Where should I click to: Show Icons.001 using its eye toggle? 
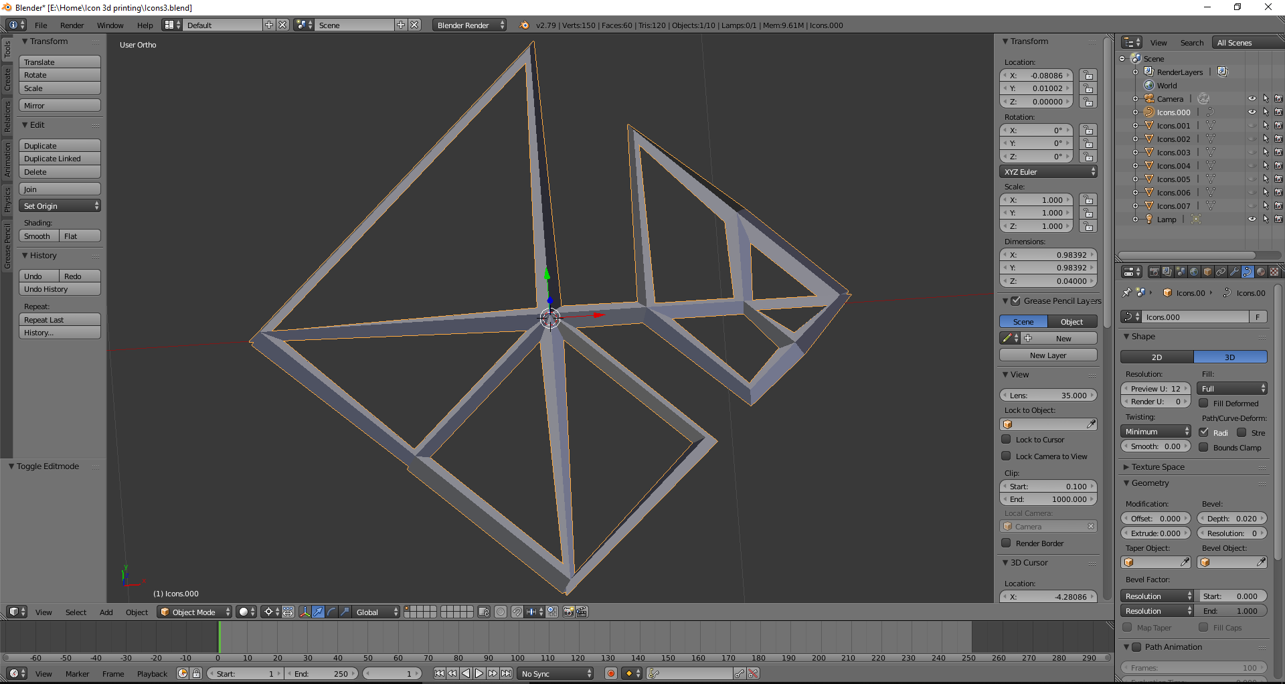[x=1252, y=125]
